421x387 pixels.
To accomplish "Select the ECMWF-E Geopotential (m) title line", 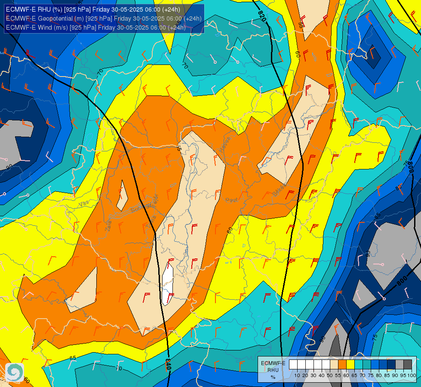I will coord(104,18).
